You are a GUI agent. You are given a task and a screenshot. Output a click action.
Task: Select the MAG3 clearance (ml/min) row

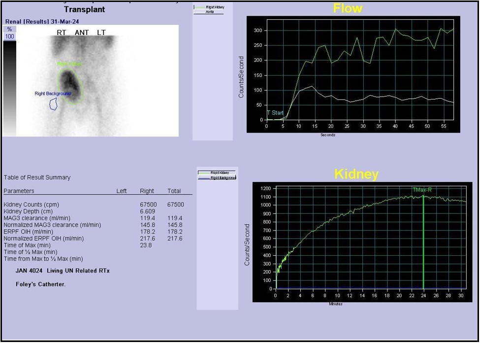pyautogui.click(x=36, y=218)
